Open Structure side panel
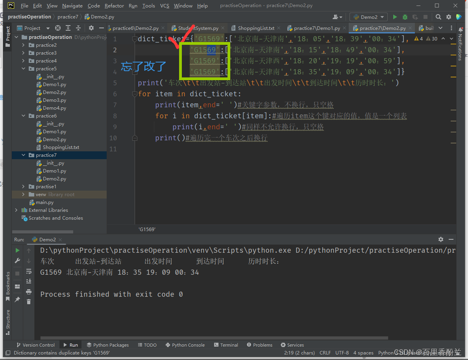This screenshot has width=468, height=360. [8, 322]
